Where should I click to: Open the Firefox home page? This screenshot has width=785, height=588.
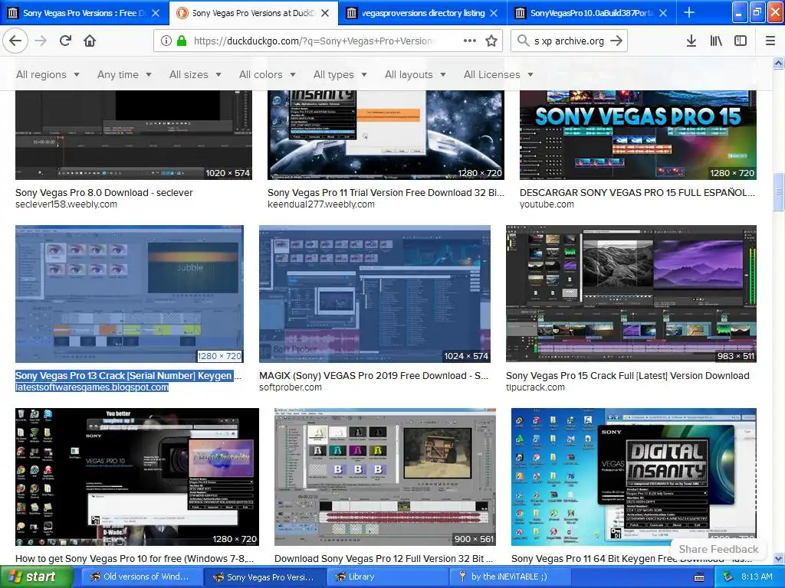point(90,41)
